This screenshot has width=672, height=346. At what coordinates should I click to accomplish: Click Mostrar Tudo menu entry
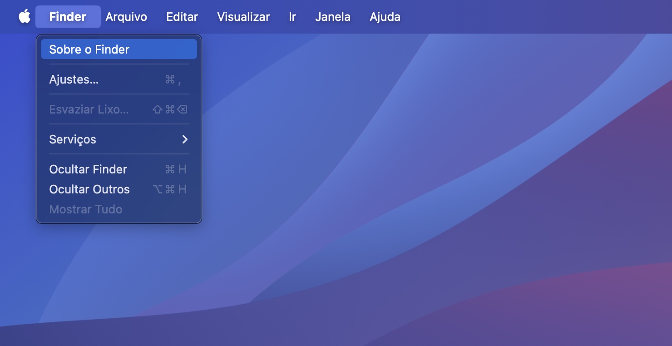[86, 209]
